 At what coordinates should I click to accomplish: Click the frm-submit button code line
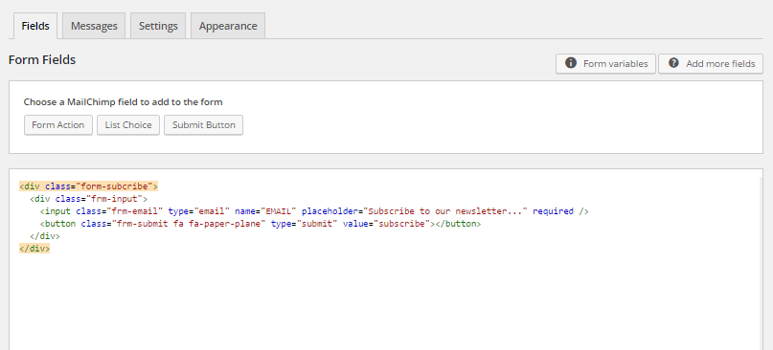click(261, 224)
